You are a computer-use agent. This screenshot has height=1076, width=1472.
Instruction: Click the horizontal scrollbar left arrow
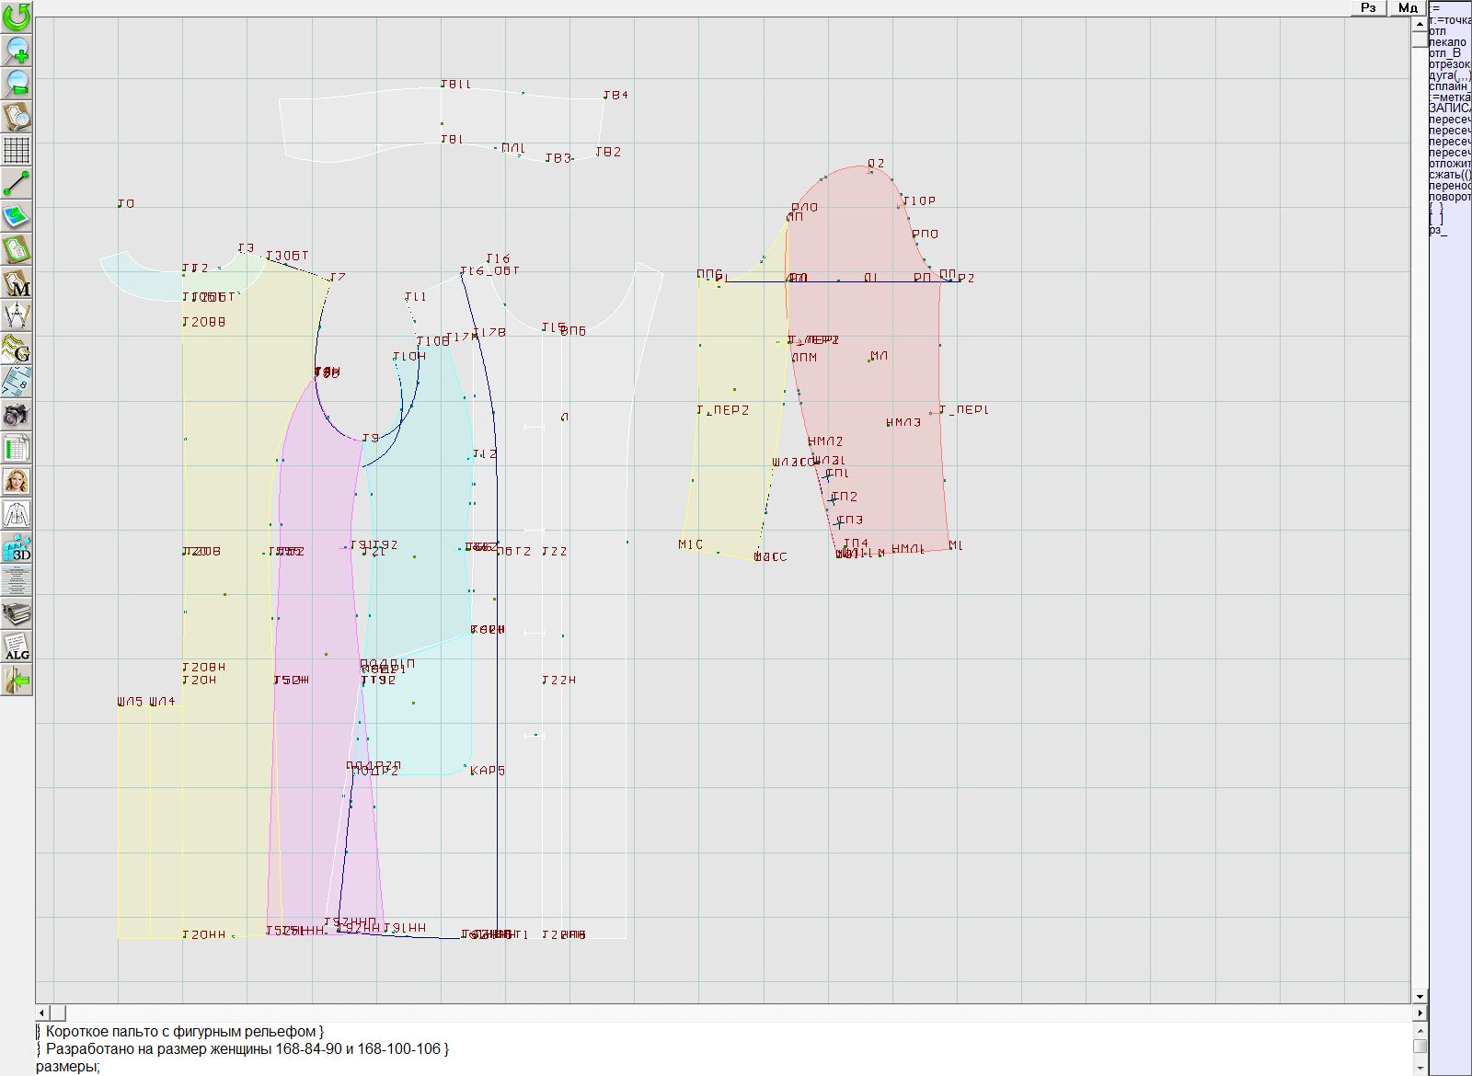click(42, 1013)
